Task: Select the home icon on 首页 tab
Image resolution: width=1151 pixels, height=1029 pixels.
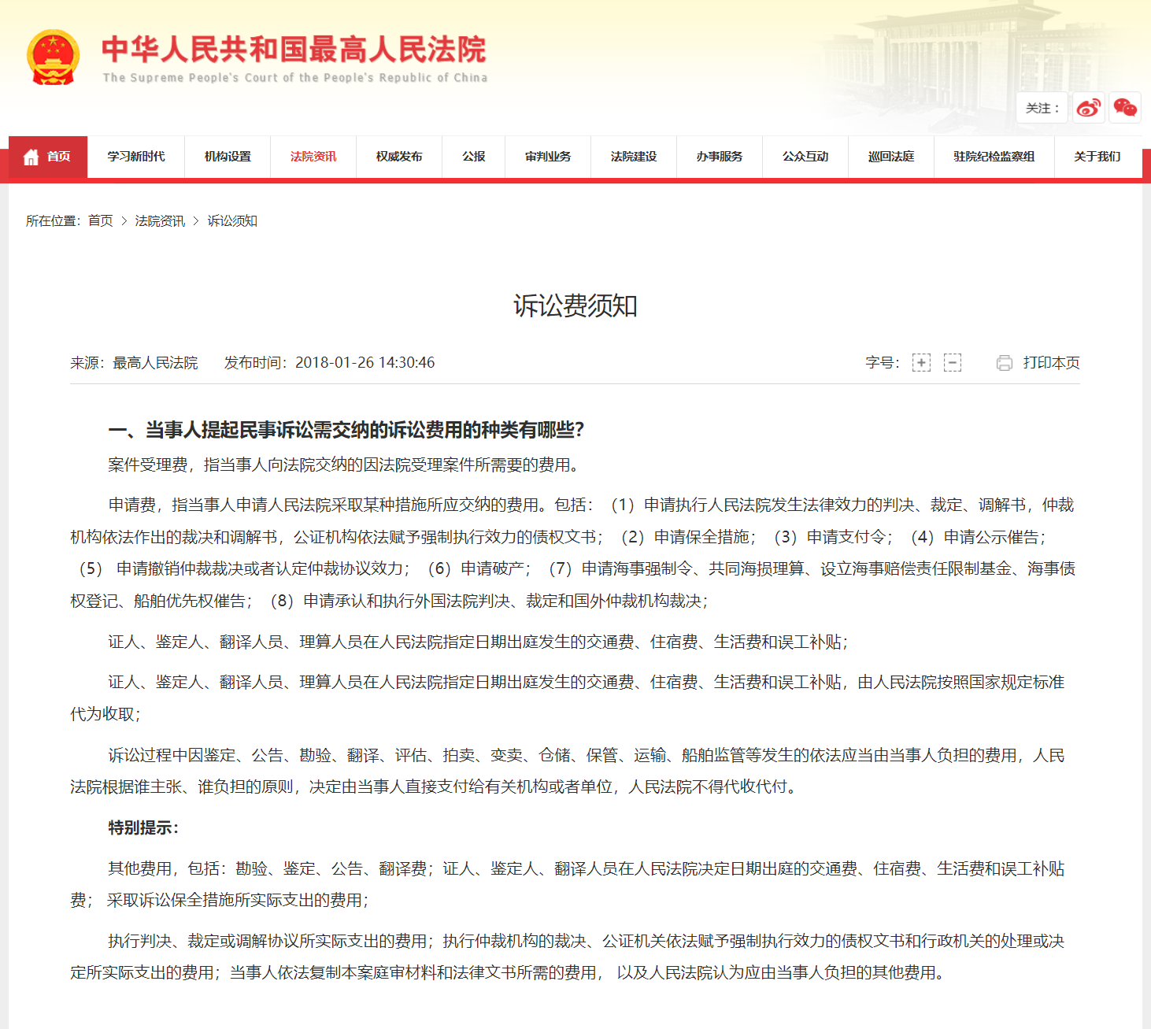Action: [x=31, y=156]
